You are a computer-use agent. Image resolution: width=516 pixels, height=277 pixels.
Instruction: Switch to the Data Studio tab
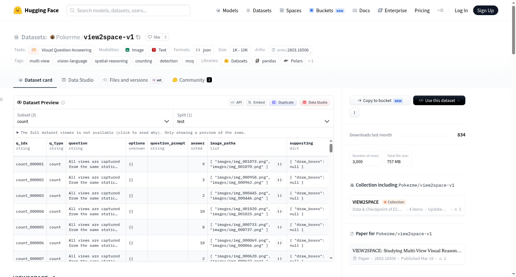78,80
